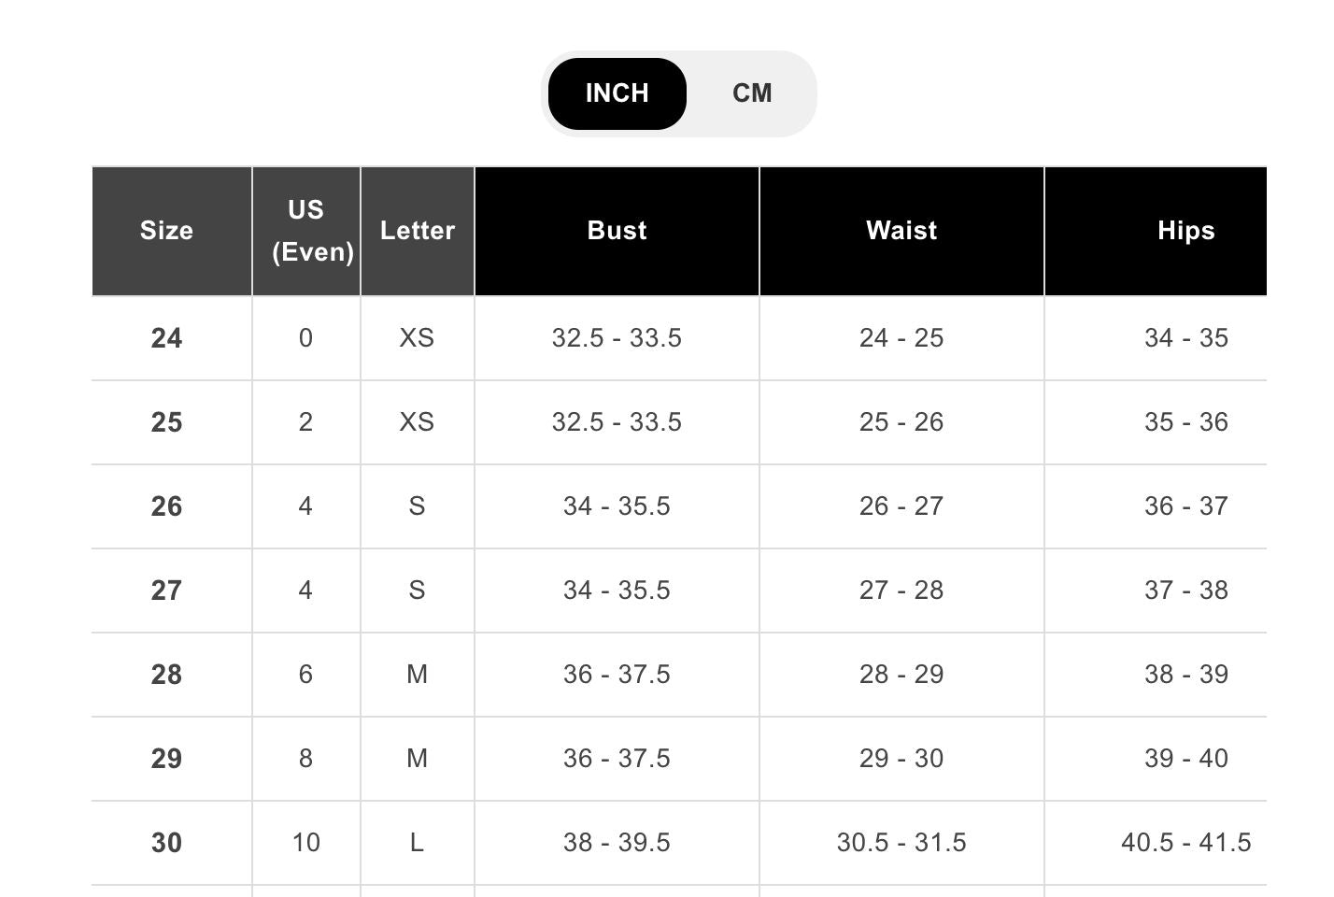
Task: Choose size 26 in the Size column
Action: click(167, 506)
